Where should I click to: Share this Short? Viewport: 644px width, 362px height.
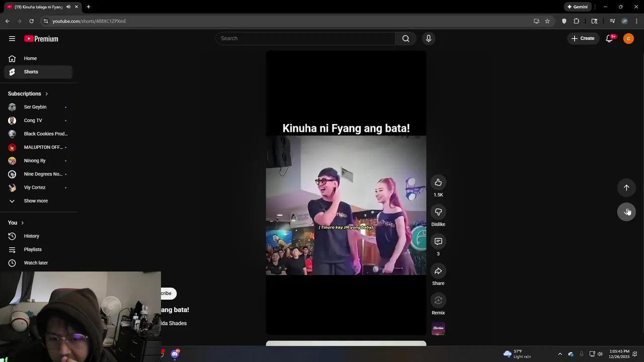point(438,271)
